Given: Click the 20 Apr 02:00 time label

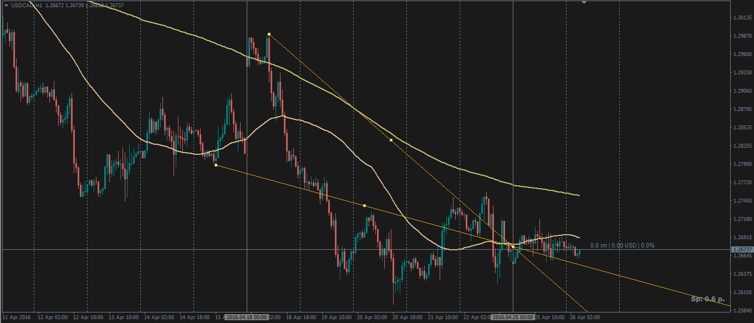Looking at the screenshot, I should (372, 317).
